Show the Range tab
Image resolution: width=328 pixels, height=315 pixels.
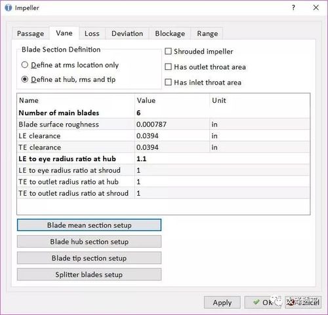click(x=207, y=33)
